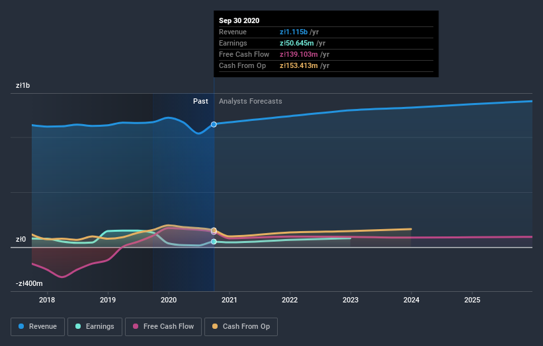Screen dimensions: 543x346
Task: Click the 2021 x-axis label
Action: click(x=230, y=300)
